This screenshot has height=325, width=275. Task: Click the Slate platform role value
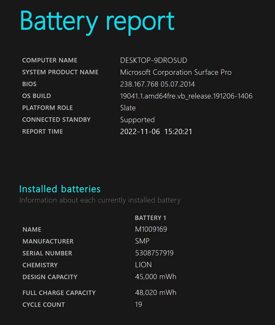point(128,108)
